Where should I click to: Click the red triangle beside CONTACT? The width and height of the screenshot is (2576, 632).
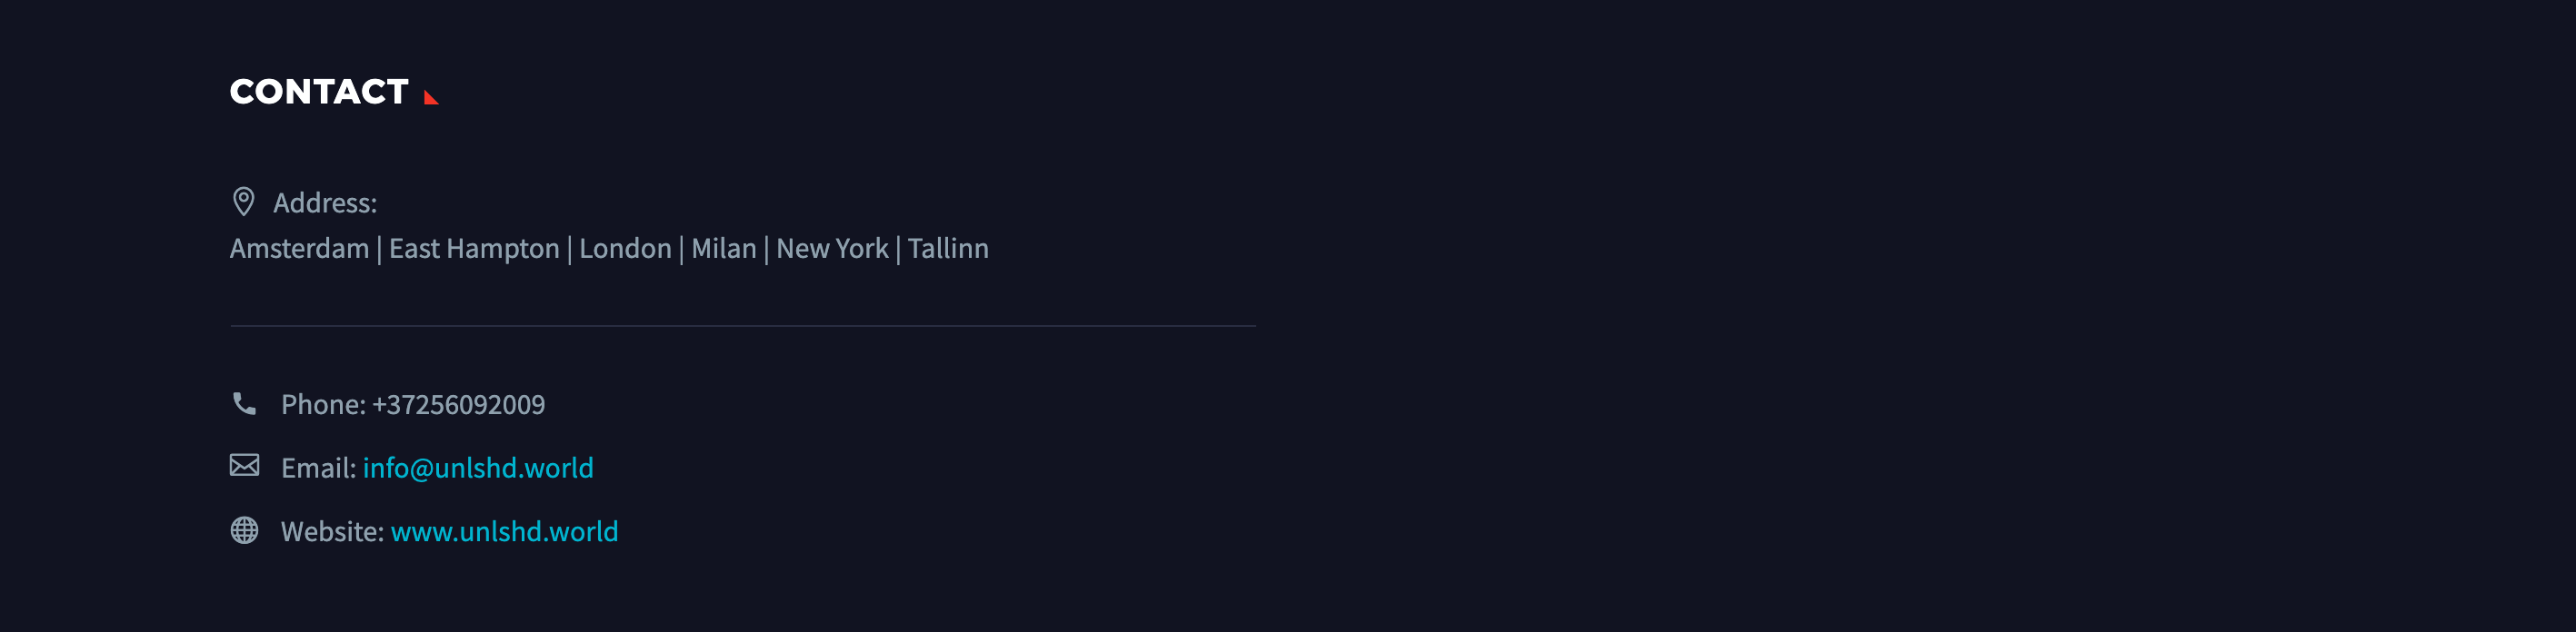click(431, 97)
